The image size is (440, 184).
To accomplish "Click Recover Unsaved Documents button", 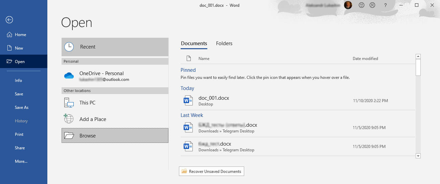I will (x=211, y=171).
